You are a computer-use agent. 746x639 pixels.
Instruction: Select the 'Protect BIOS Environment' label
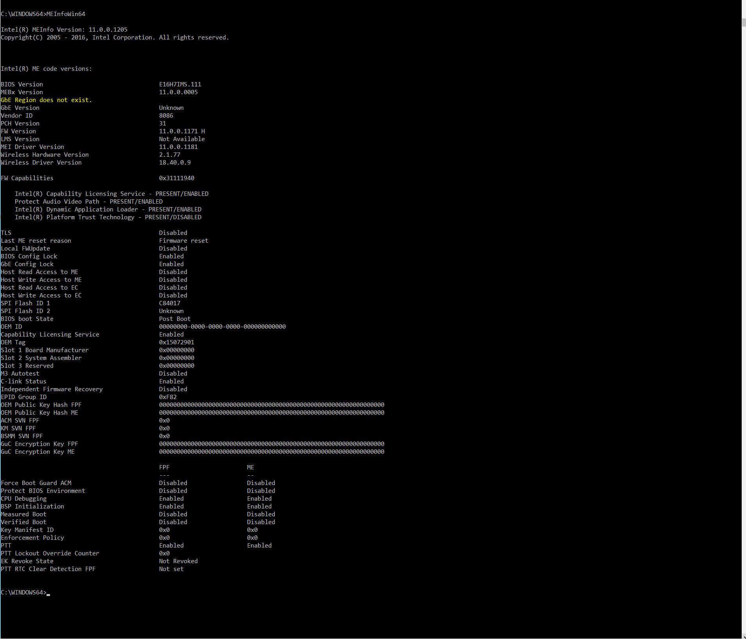(43, 491)
